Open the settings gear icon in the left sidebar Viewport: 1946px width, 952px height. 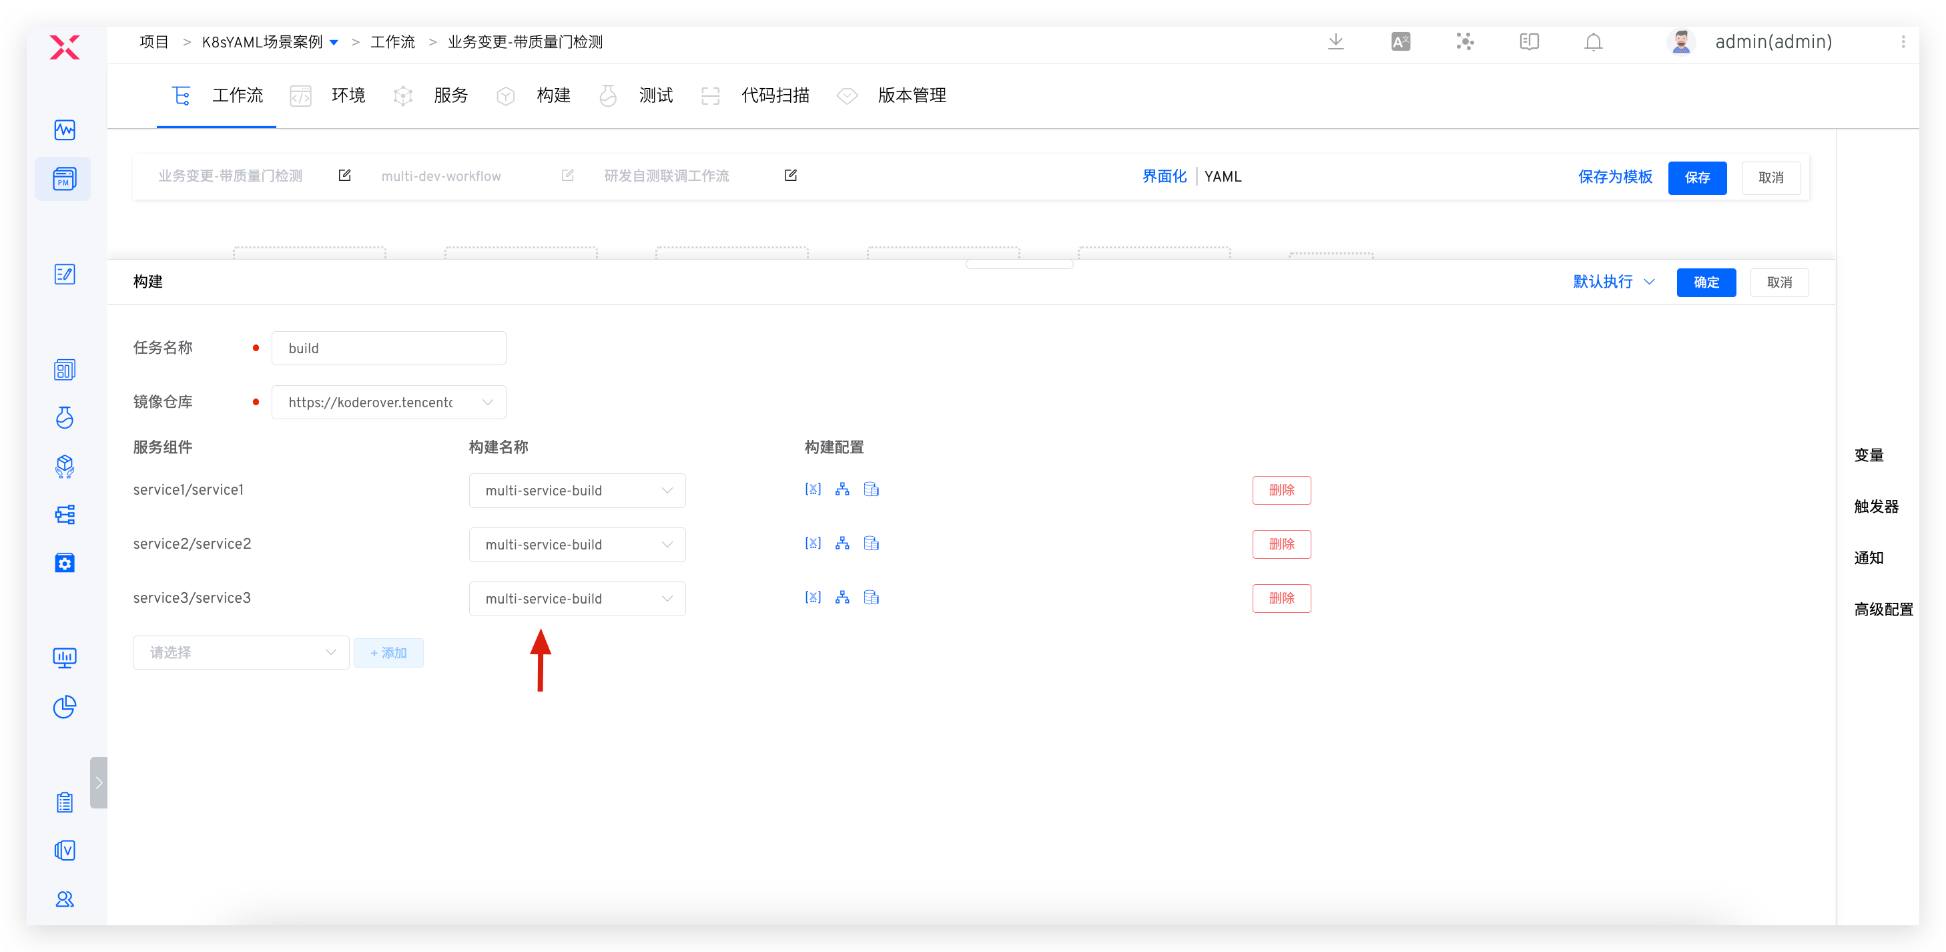pyautogui.click(x=65, y=562)
